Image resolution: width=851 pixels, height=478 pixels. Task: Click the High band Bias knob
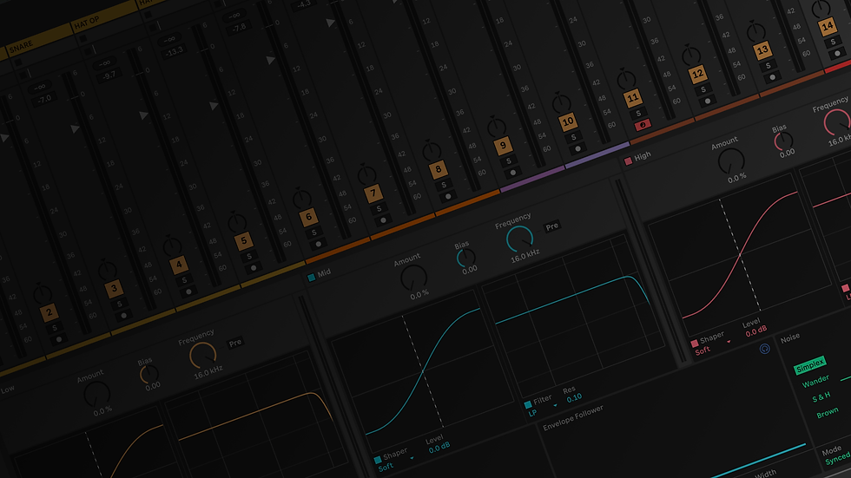click(x=783, y=141)
